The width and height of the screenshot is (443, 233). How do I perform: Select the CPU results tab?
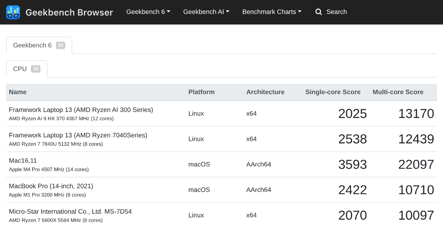(x=27, y=69)
